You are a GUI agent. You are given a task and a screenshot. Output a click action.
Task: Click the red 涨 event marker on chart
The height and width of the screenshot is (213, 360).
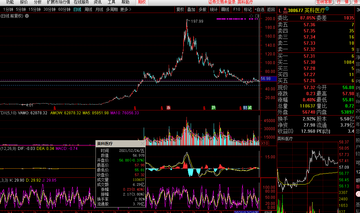[168, 107]
